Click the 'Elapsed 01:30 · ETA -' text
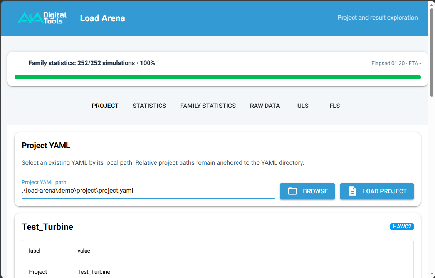The image size is (435, 278). pos(396,63)
